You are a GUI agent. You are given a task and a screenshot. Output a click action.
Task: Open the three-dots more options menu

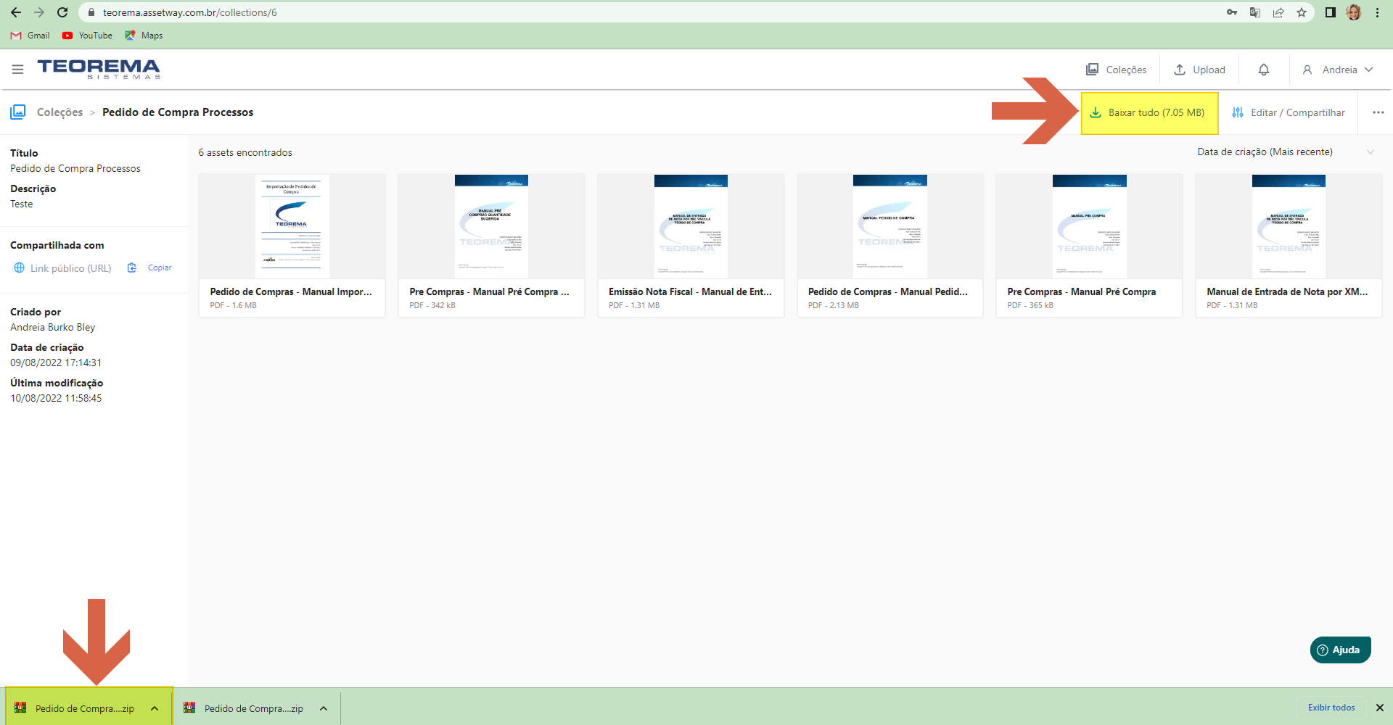pos(1378,112)
